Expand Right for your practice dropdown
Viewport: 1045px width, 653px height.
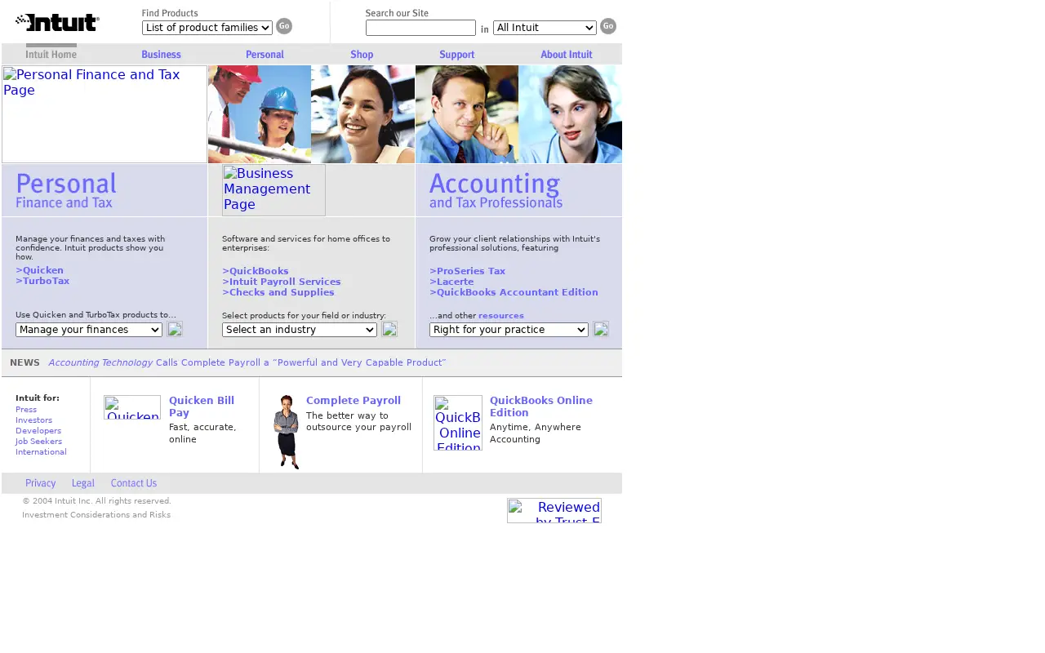click(509, 330)
